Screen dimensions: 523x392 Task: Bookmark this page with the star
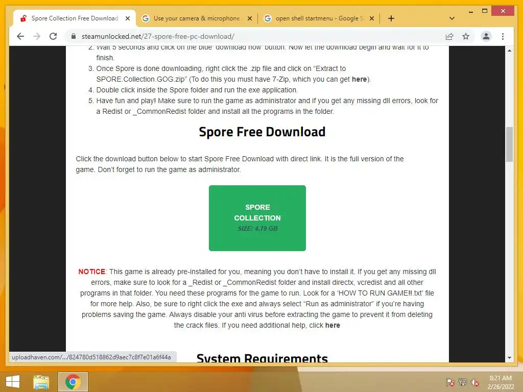click(x=466, y=36)
